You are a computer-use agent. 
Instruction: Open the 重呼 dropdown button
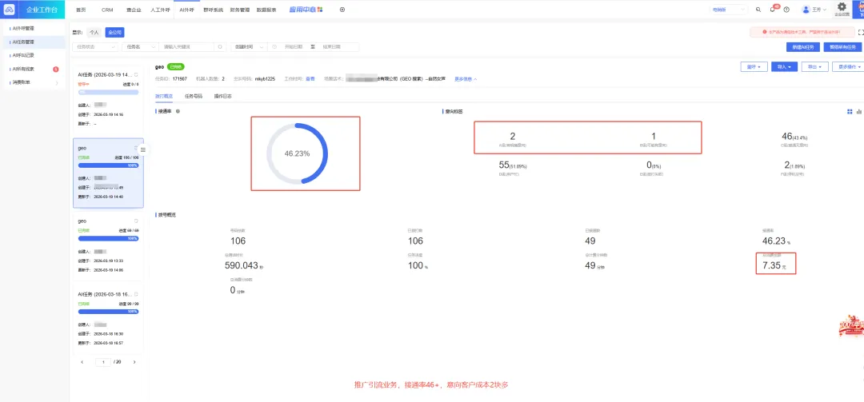[x=754, y=66]
